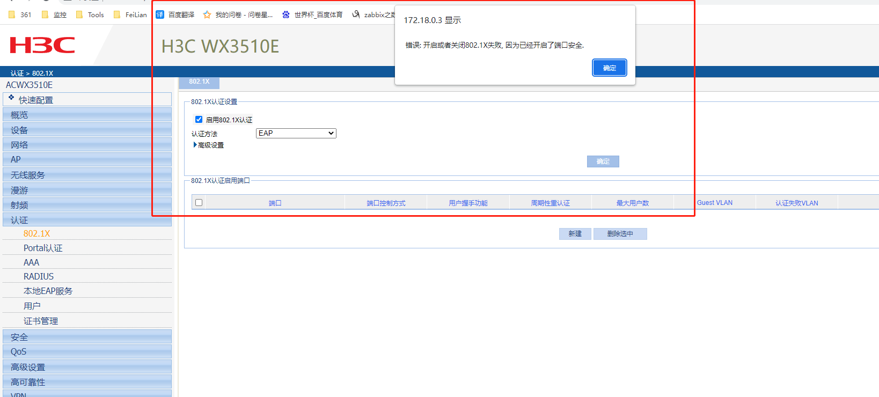
Task: Click the 最大用户数 column header
Action: pos(633,203)
